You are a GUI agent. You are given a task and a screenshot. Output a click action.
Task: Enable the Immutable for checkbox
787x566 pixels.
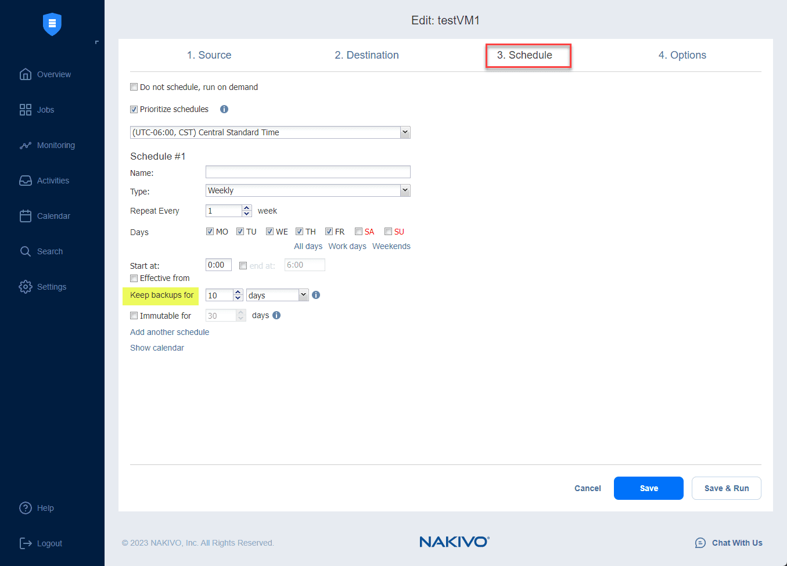[134, 316]
